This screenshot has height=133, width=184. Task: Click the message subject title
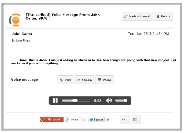(63, 17)
